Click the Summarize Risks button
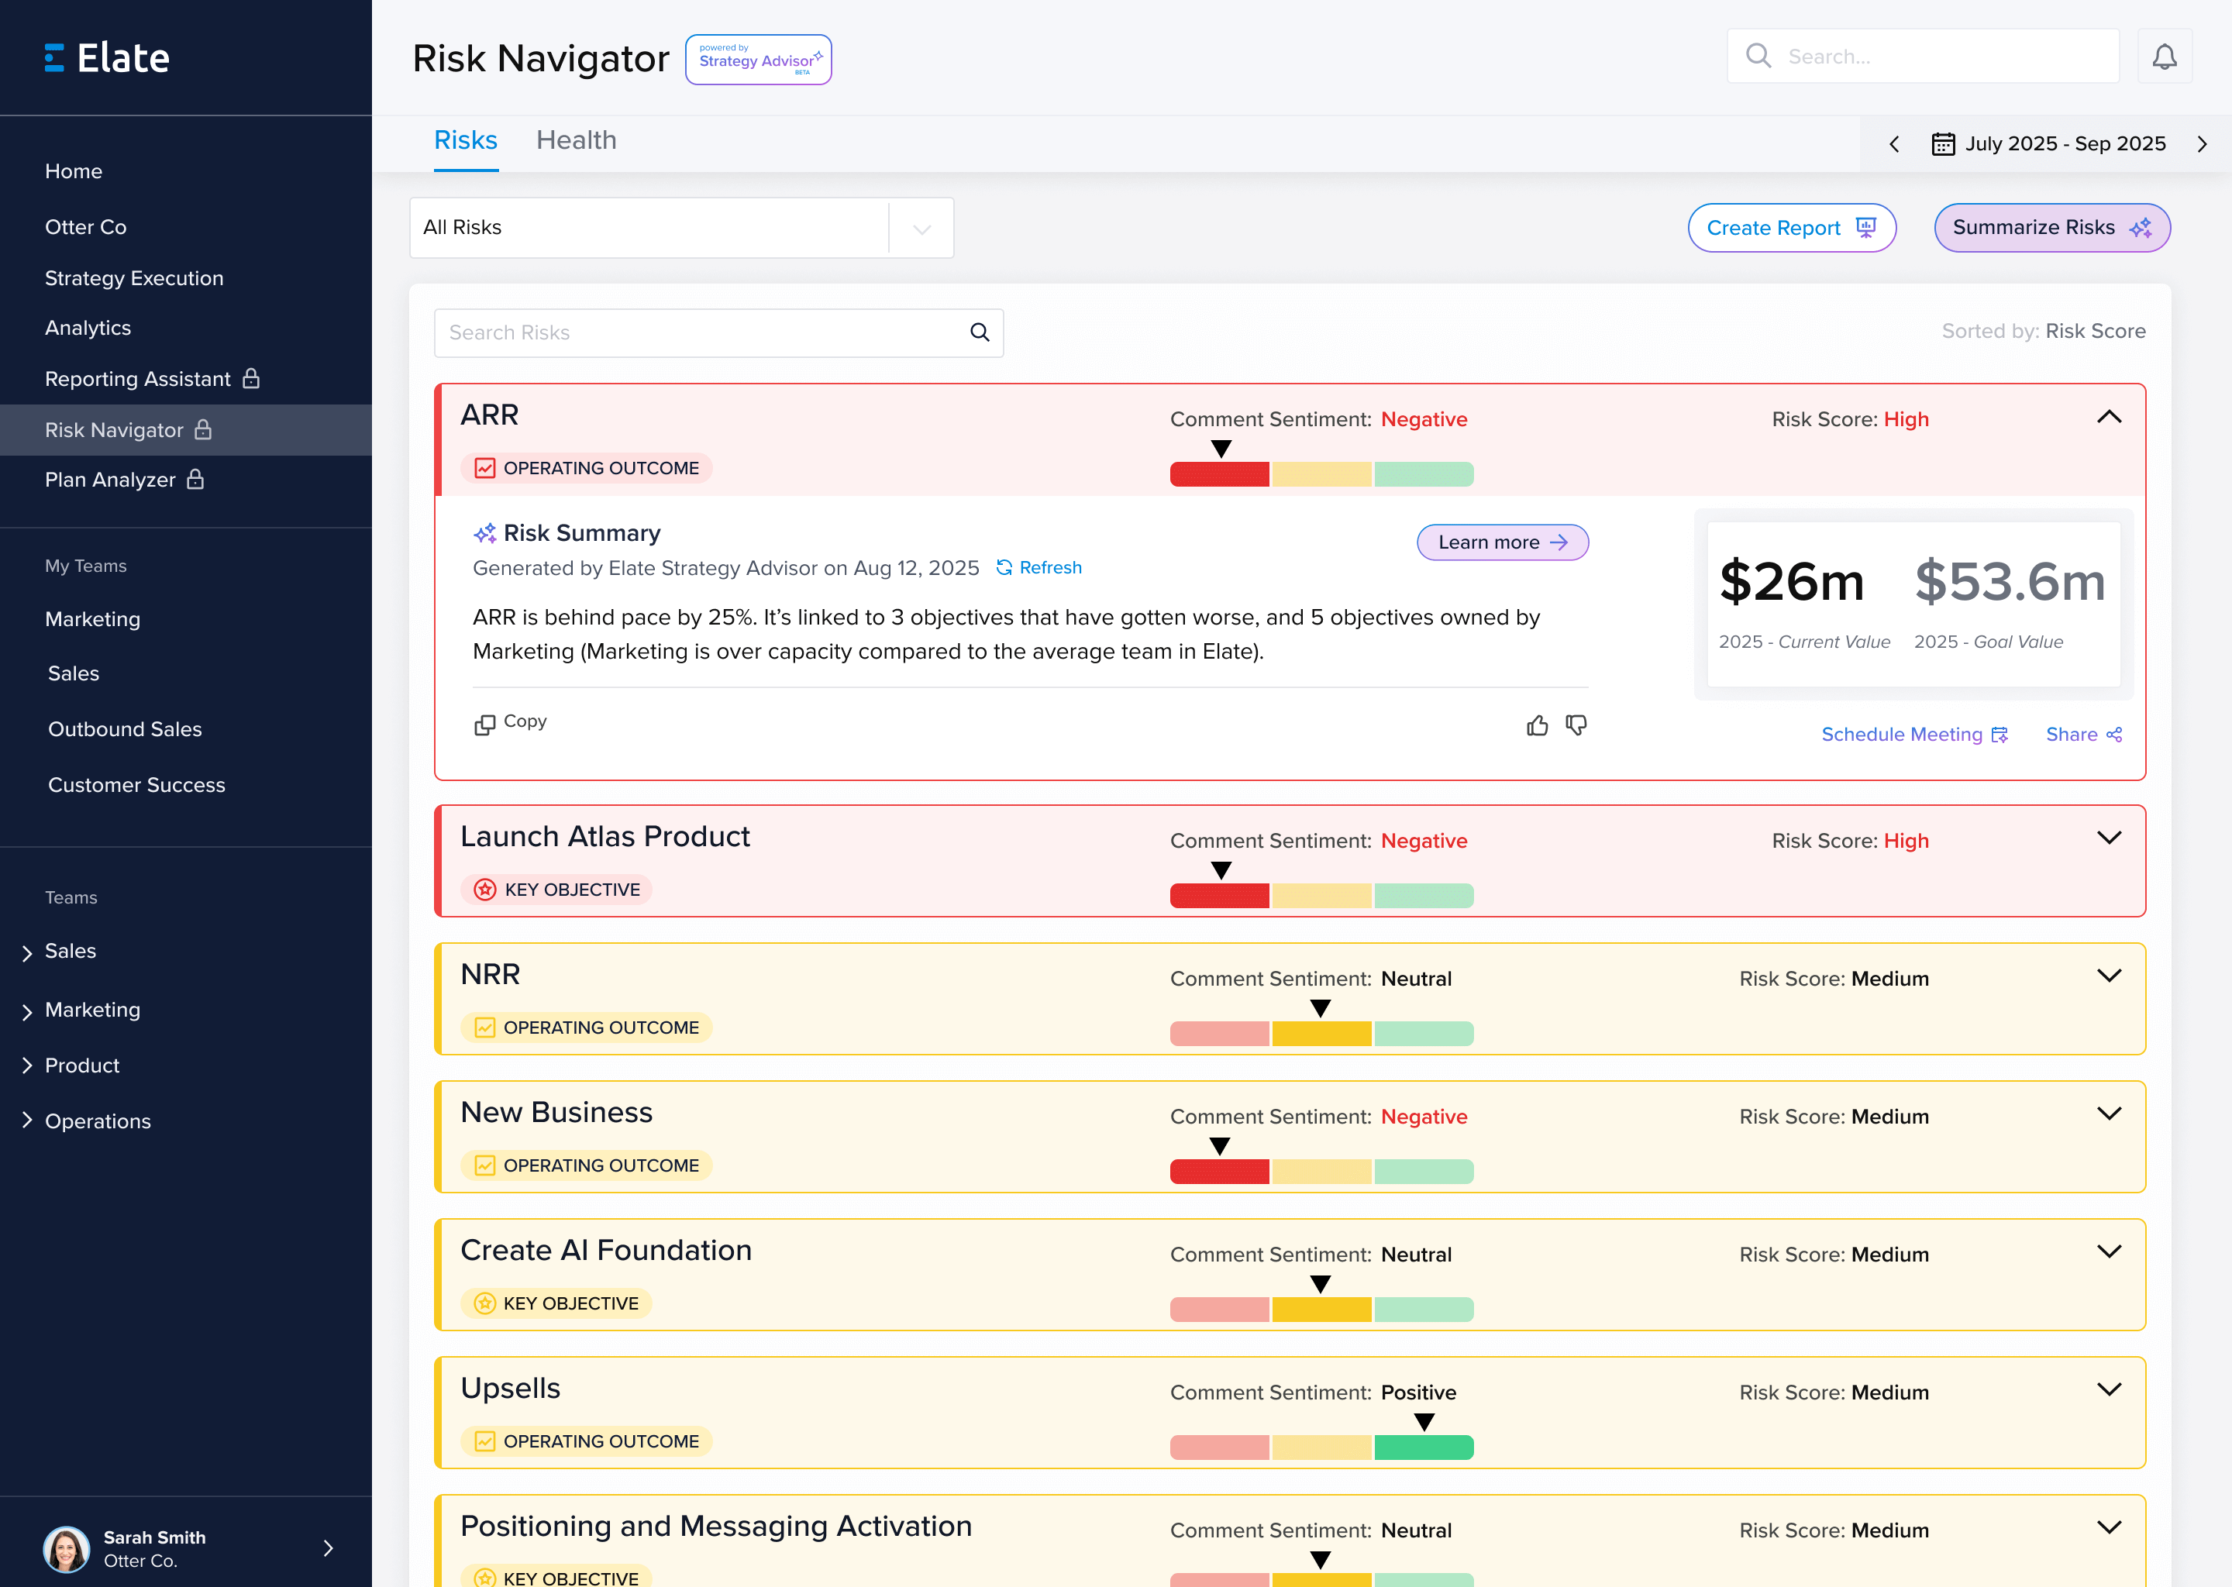The width and height of the screenshot is (2232, 1587). 2051,228
